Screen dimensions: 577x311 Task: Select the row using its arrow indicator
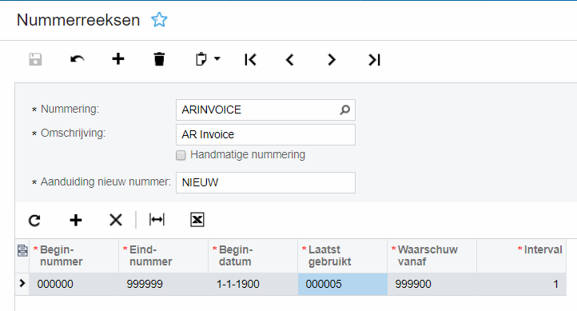(22, 283)
